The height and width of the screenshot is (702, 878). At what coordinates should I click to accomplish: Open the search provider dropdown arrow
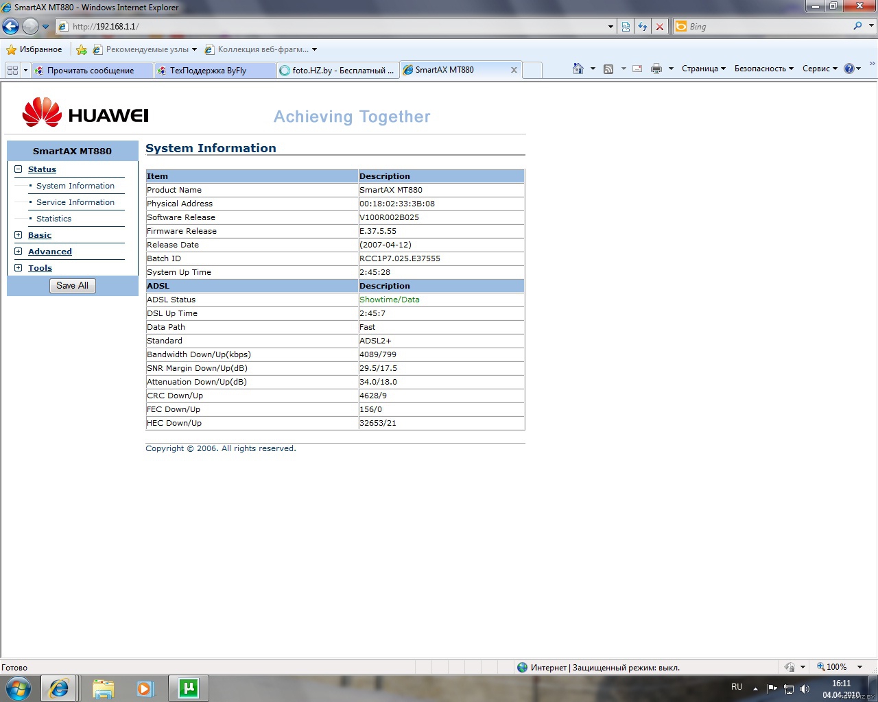(x=872, y=26)
